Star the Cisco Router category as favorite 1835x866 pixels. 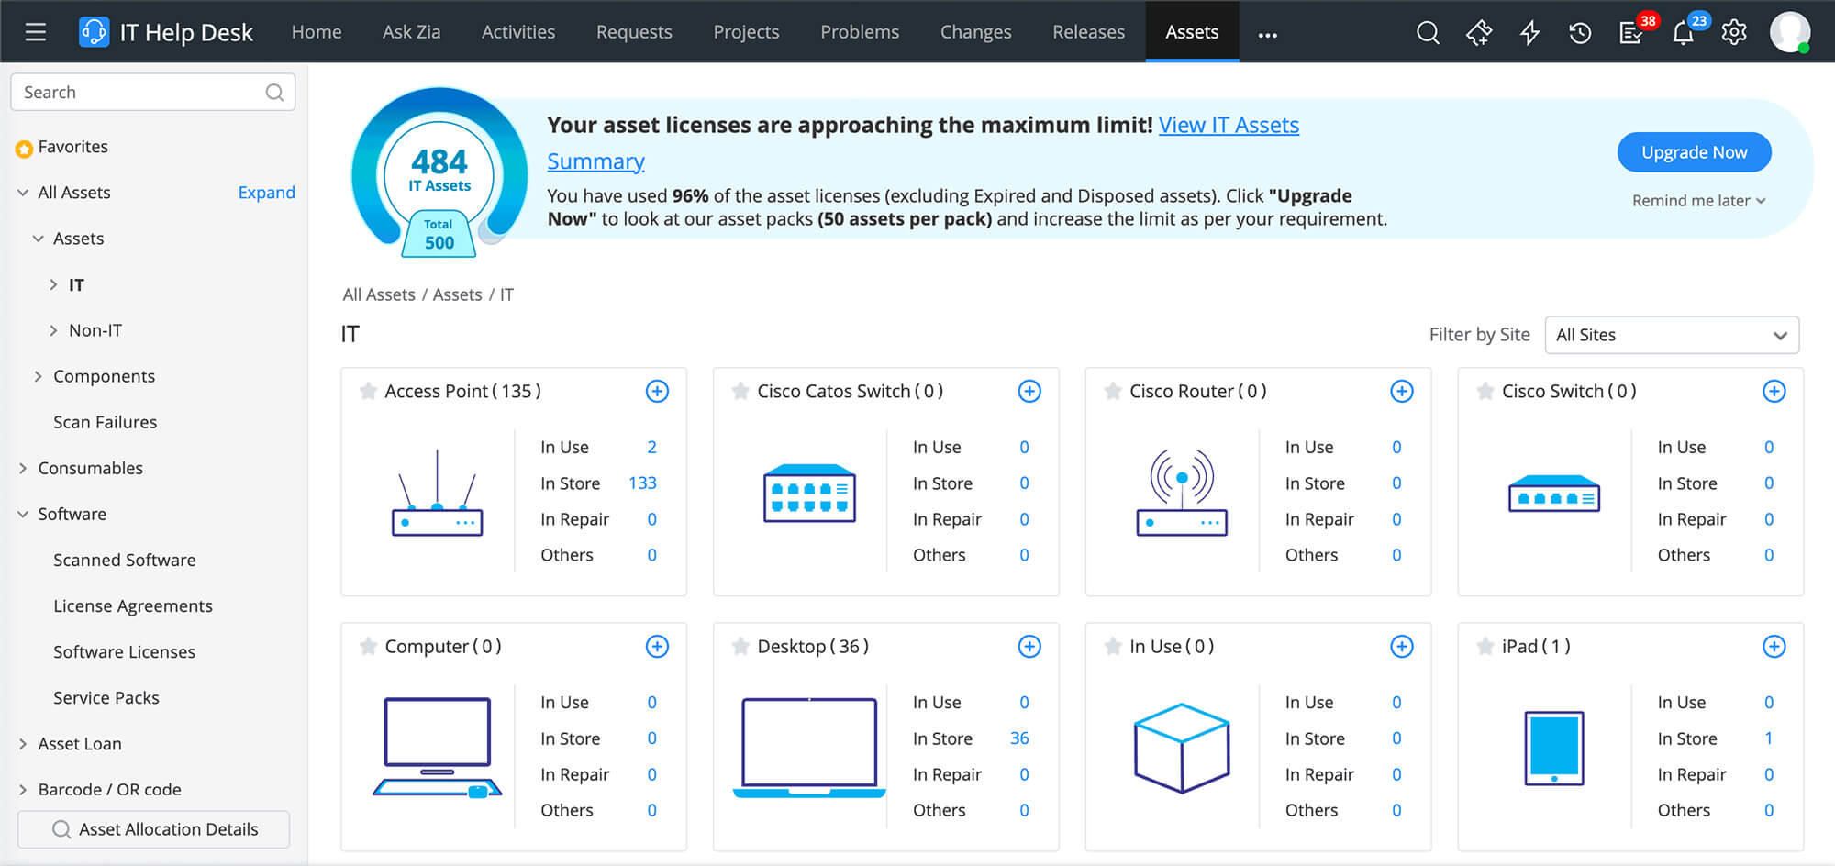(x=1112, y=391)
